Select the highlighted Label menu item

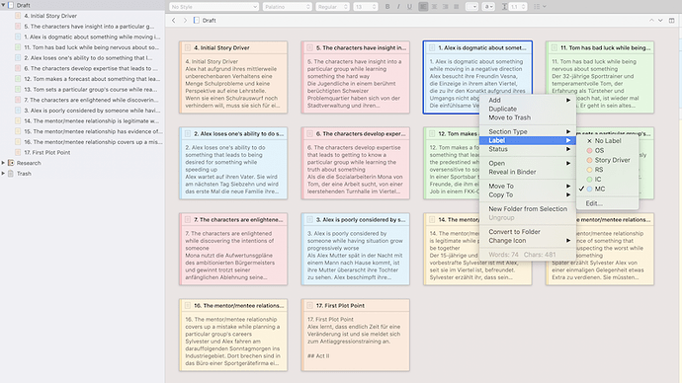[527, 140]
